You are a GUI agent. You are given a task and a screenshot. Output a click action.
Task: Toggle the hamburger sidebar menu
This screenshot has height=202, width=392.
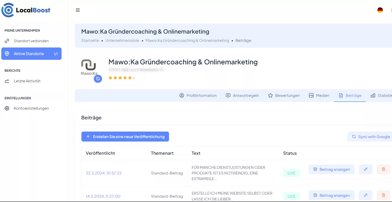click(78, 10)
